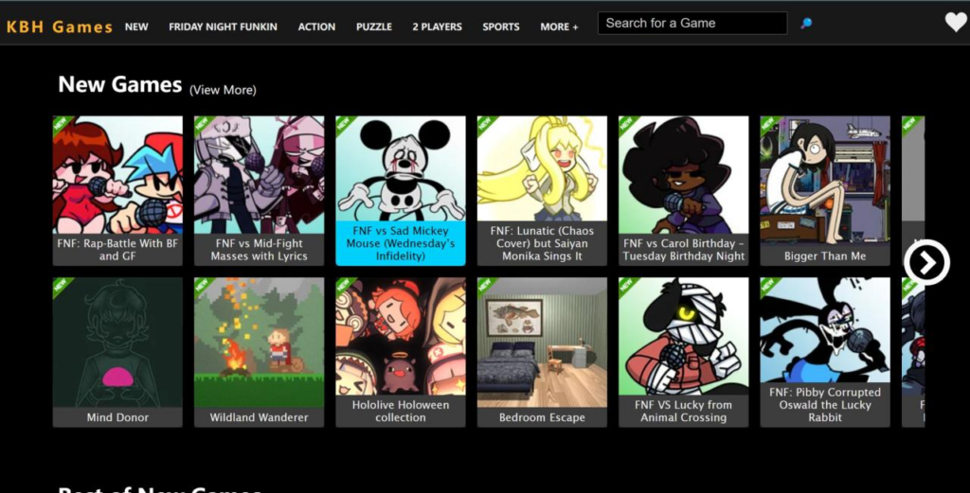Open FNF: Lunatic Saiyan Monika thumbnail
Image resolution: width=970 pixels, height=493 pixels.
click(542, 168)
